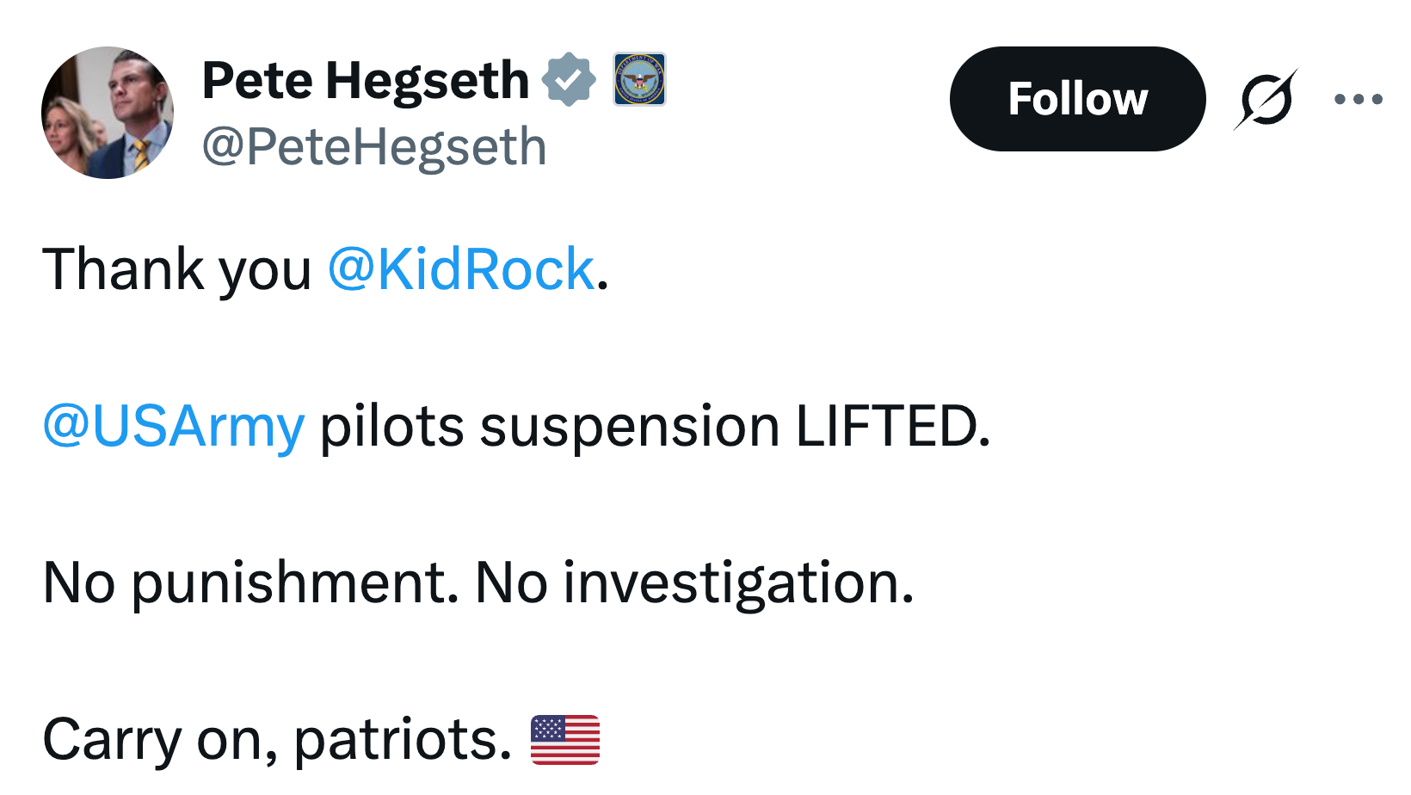
Task: Click the Carry on, patriots line
Action: (275, 738)
